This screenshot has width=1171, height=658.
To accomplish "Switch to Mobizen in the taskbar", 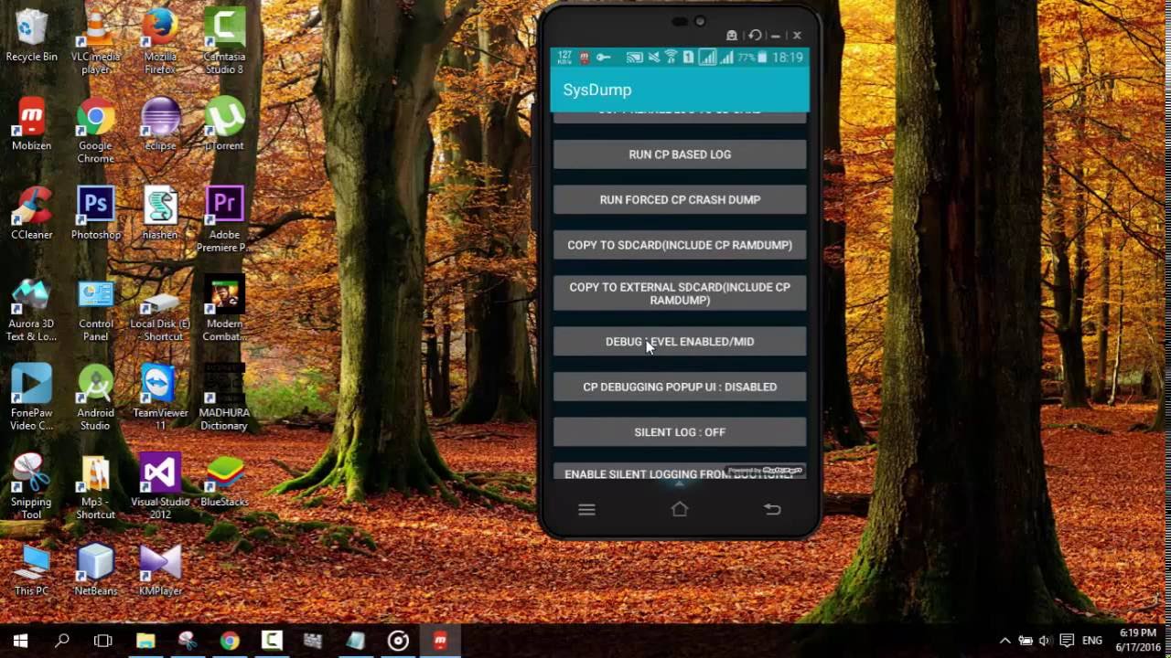I will click(x=440, y=641).
